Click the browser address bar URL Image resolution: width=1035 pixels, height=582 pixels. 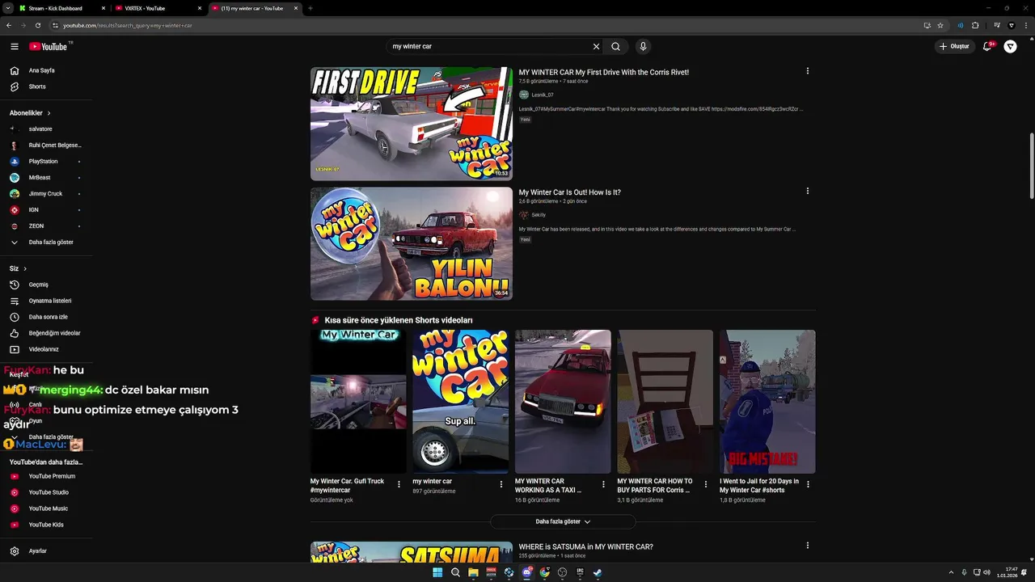128,25
